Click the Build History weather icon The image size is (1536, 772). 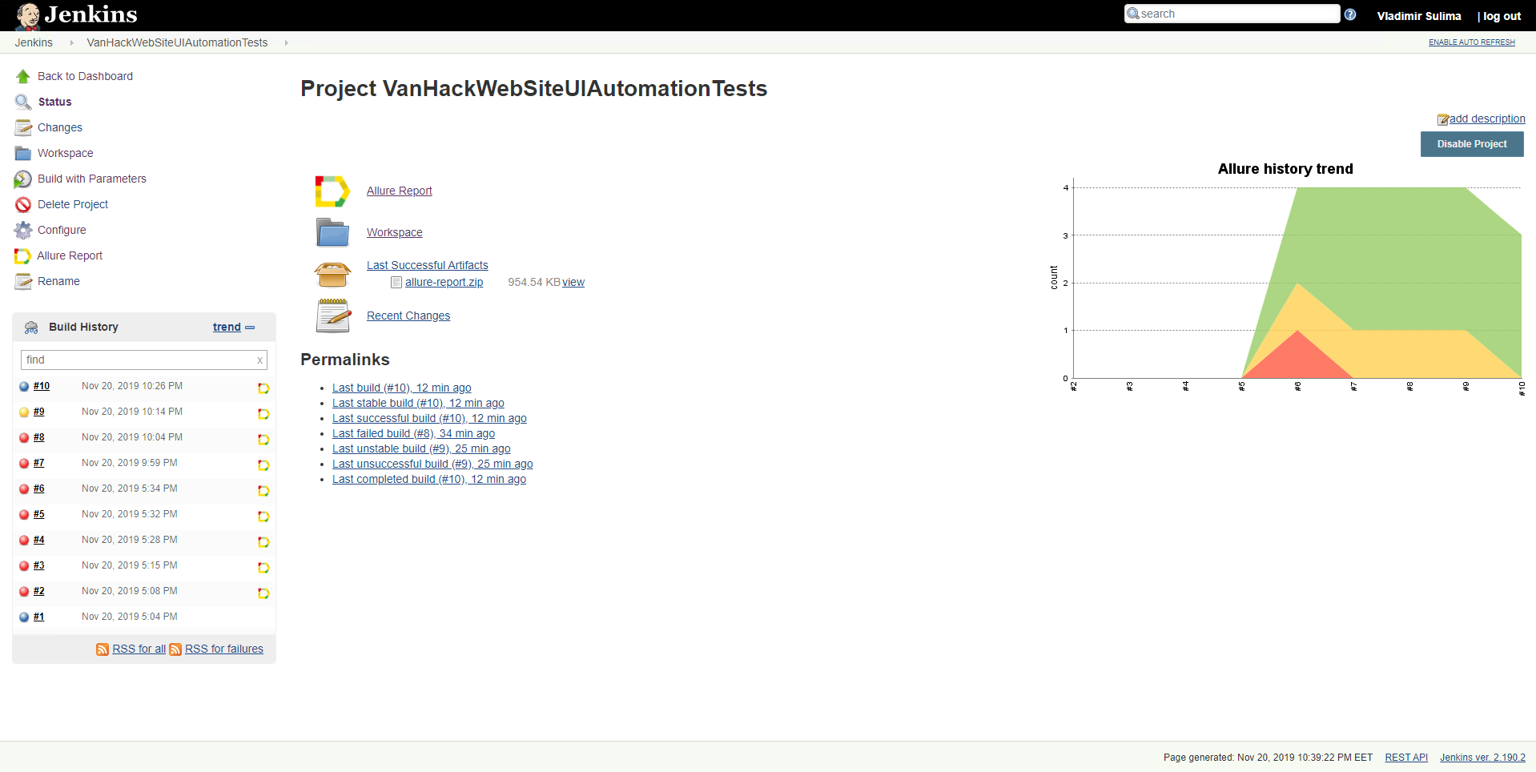click(31, 327)
